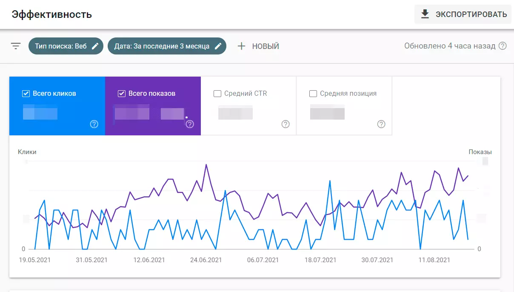Click the 31.05.2021 date label

(x=92, y=260)
